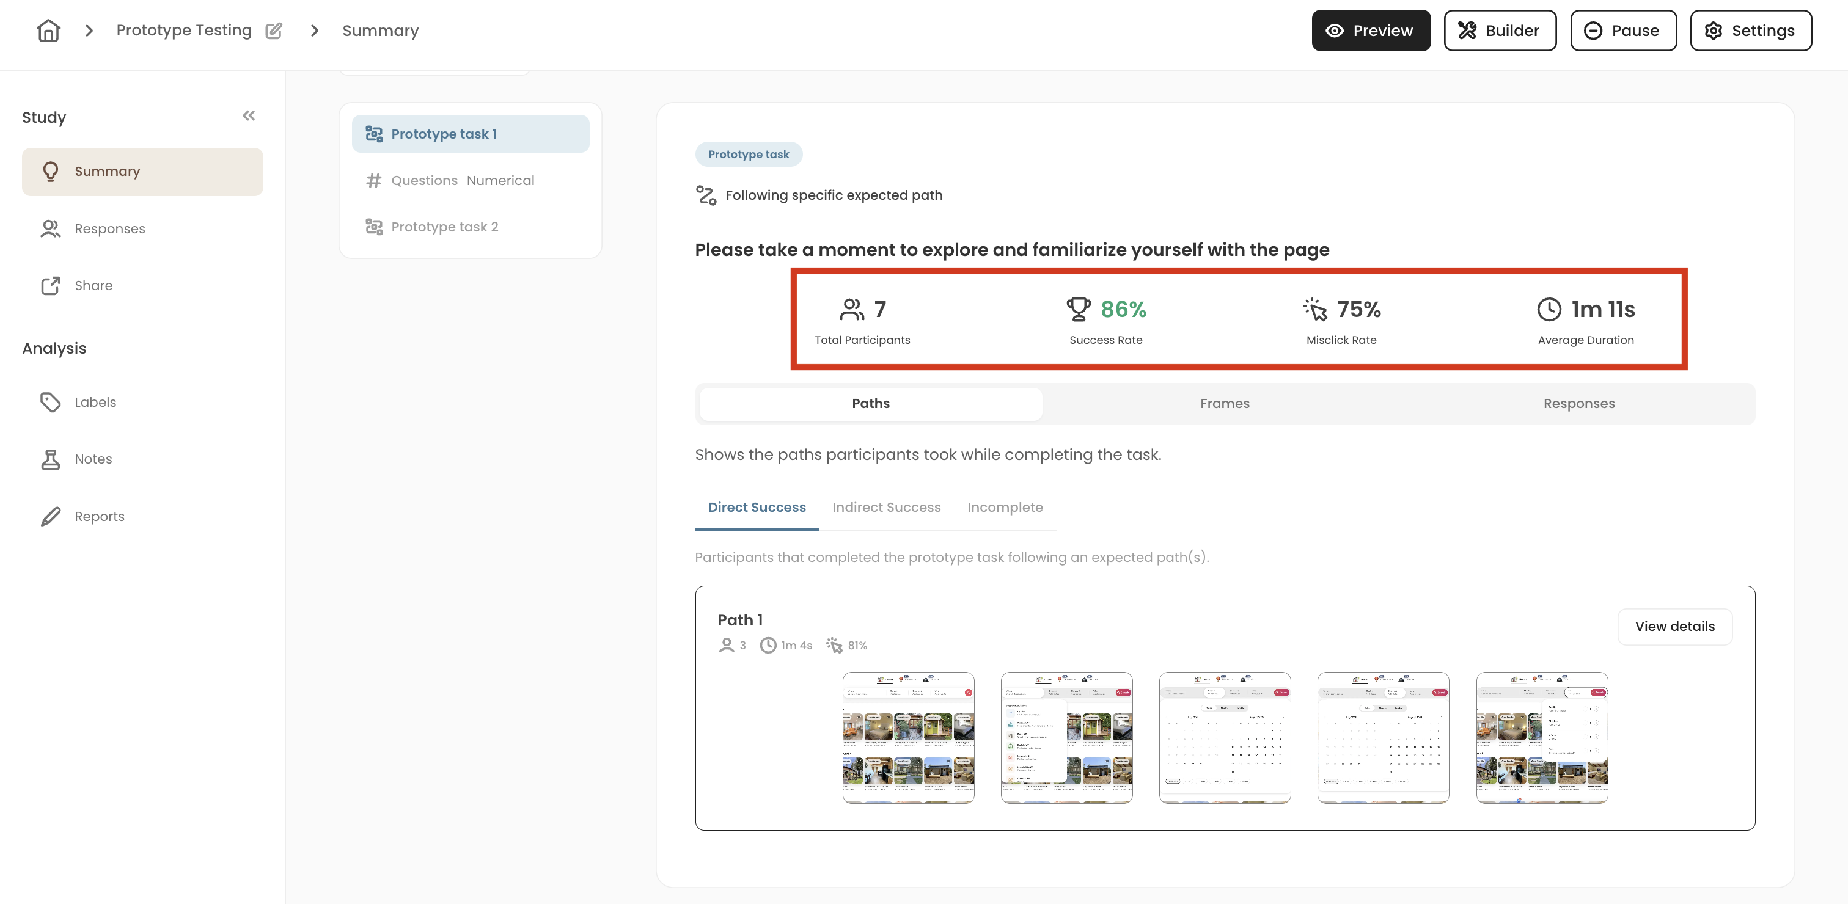
Task: Select Questions Numerical in task list
Action: [471, 181]
